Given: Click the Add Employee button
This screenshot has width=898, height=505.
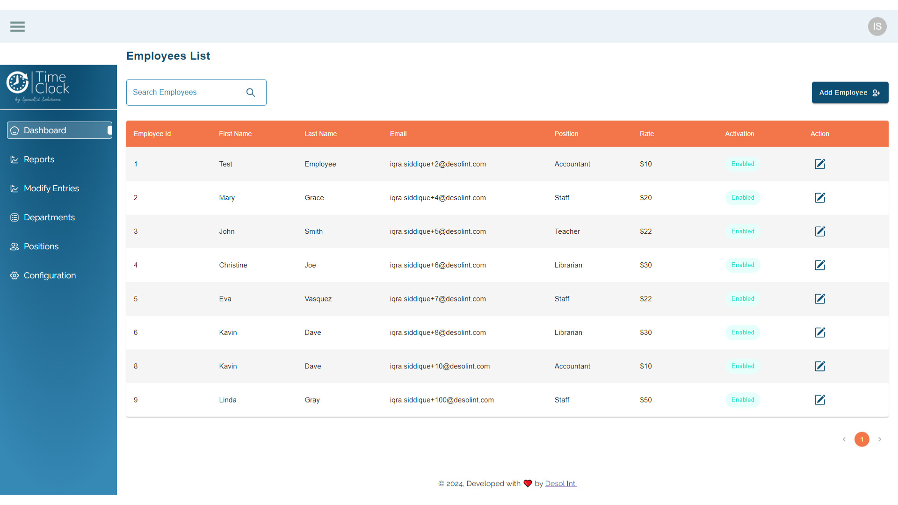Looking at the screenshot, I should coord(849,93).
